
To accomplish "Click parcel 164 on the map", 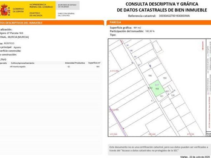I will pyautogui.click(x=165, y=78).
